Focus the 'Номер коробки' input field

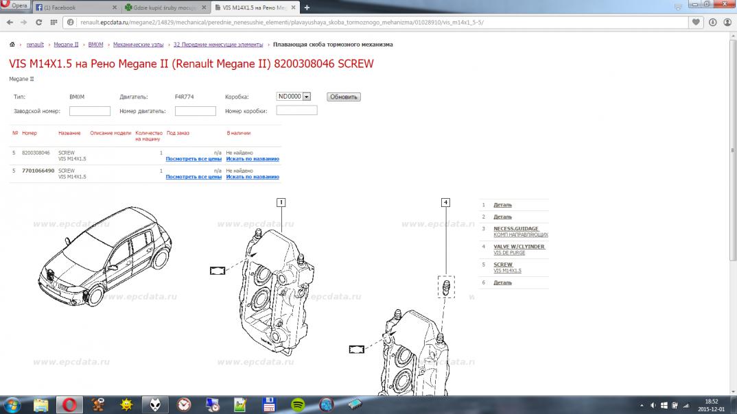tap(296, 110)
